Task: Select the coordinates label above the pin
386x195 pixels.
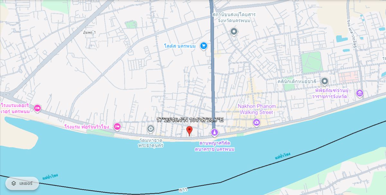Action: tap(190, 120)
